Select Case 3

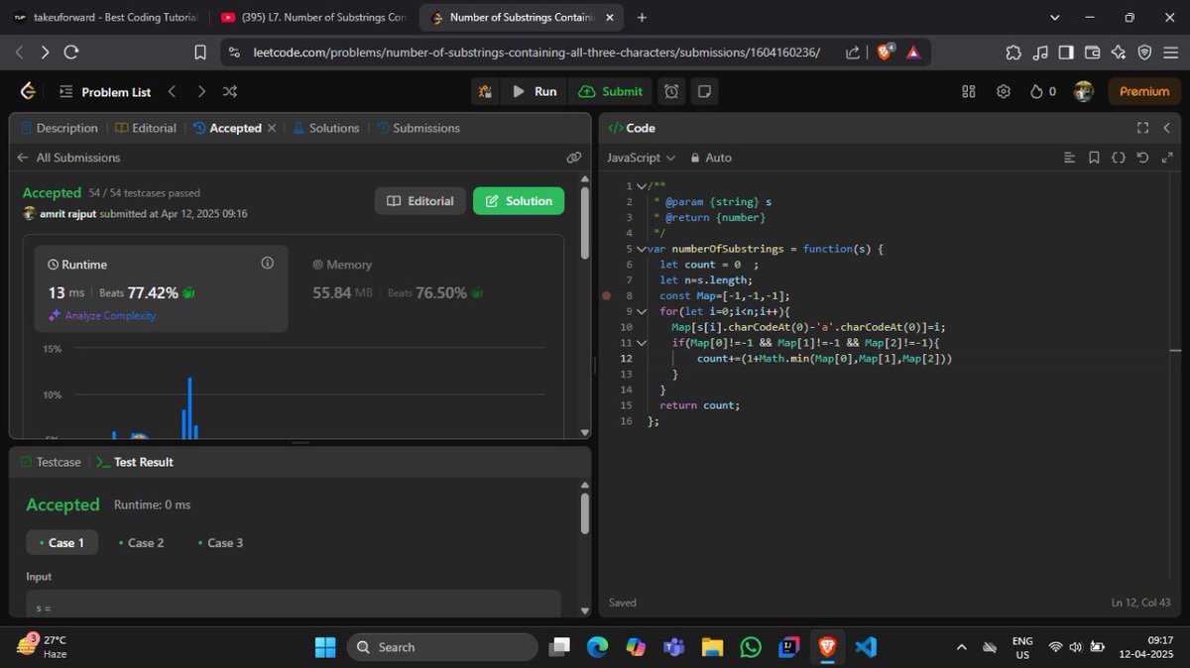220,542
